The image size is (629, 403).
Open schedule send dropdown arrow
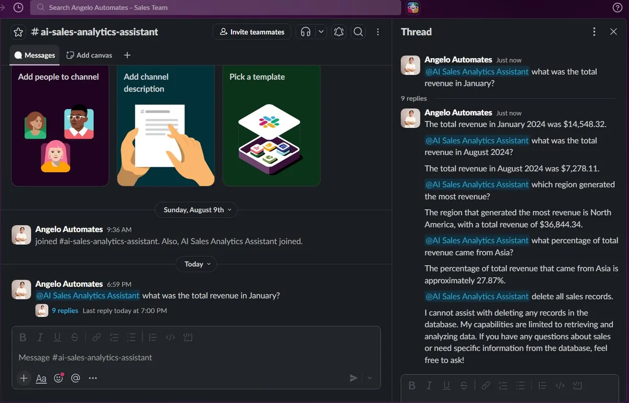tap(370, 378)
